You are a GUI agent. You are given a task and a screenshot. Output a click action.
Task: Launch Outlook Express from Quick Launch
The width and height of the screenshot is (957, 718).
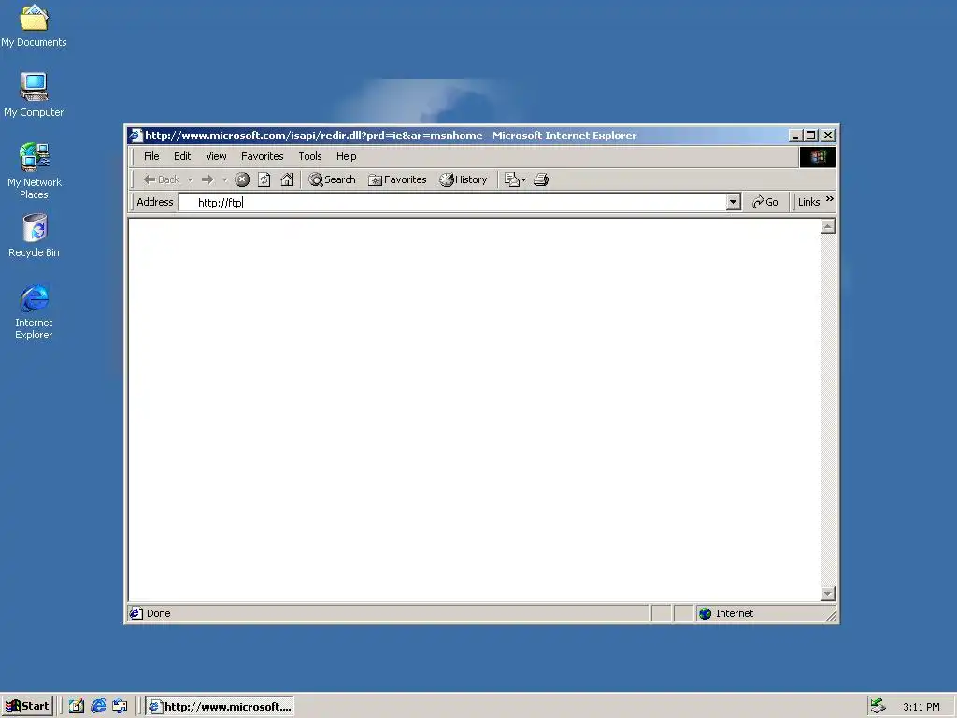(x=120, y=707)
